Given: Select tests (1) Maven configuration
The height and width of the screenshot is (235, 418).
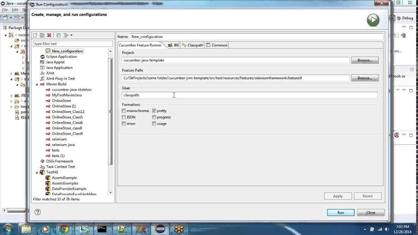Looking at the screenshot, I should [58, 156].
